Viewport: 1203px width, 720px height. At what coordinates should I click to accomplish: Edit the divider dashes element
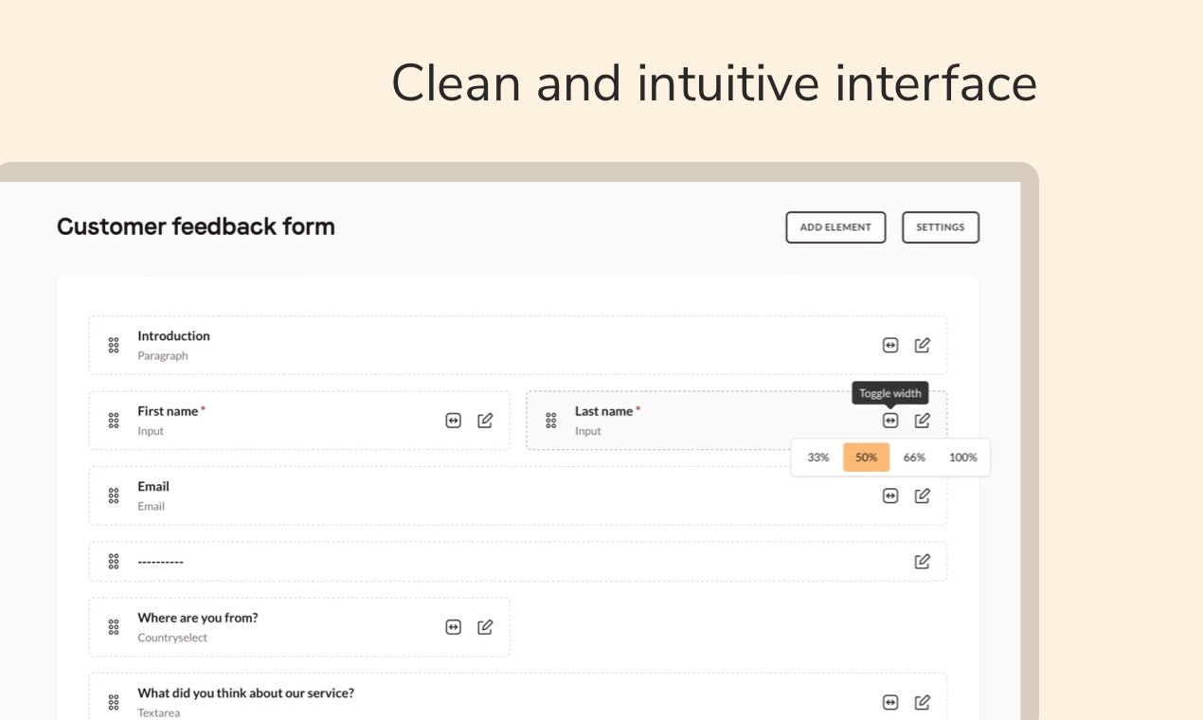point(922,561)
